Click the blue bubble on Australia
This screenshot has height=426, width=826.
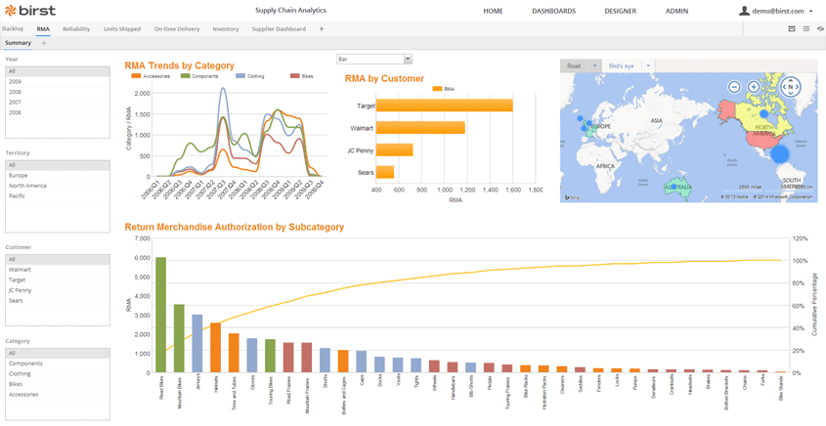point(674,187)
